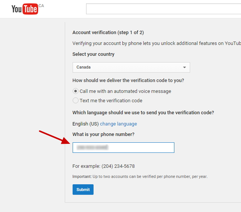Select the Select your country label
The image size is (241, 212).
94,54
